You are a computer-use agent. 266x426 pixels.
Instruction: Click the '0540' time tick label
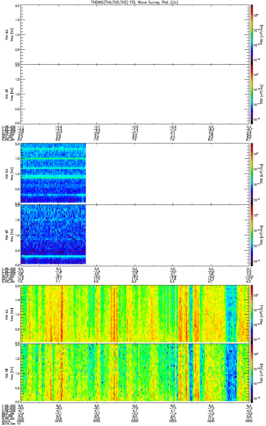point(211,420)
